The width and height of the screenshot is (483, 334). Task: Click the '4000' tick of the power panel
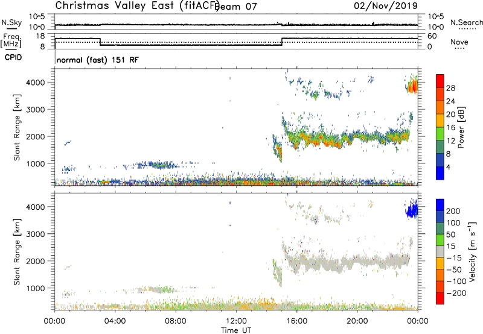coord(36,83)
